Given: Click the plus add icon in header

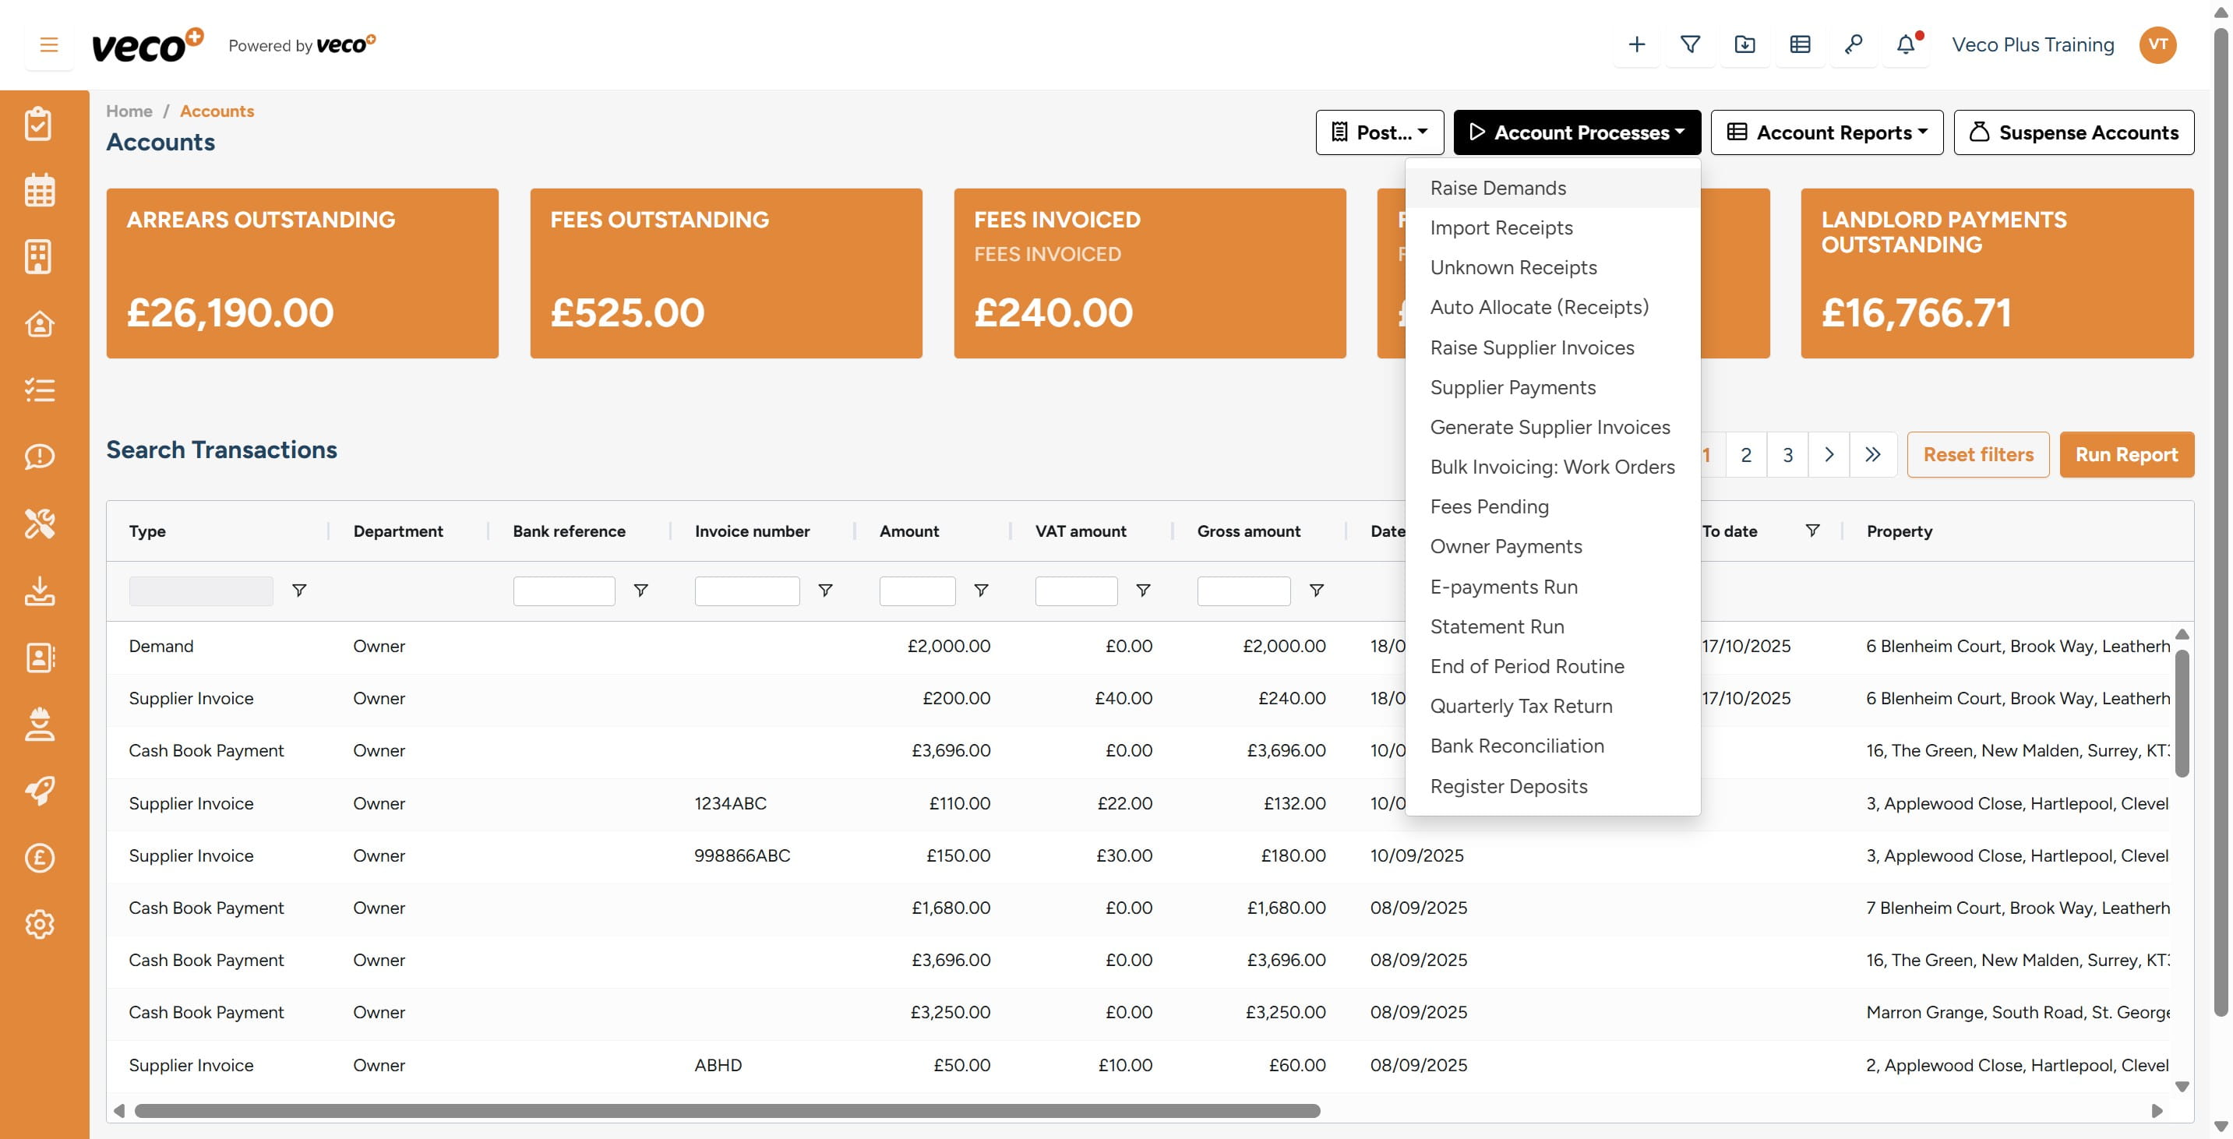Looking at the screenshot, I should 1637,45.
